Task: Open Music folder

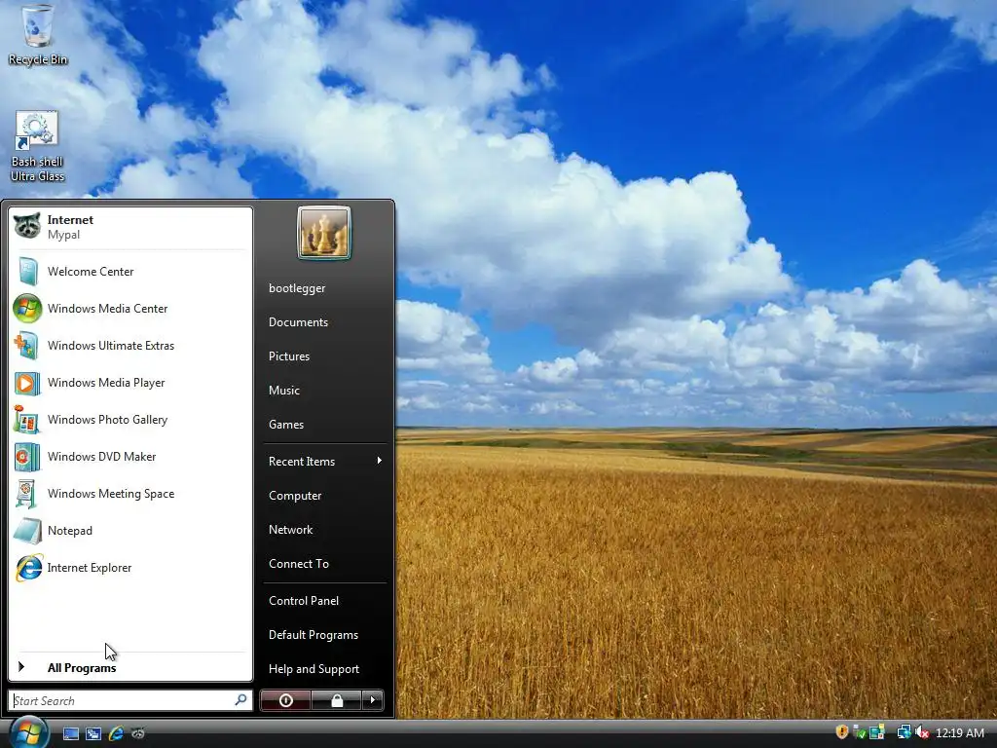Action: tap(324, 391)
